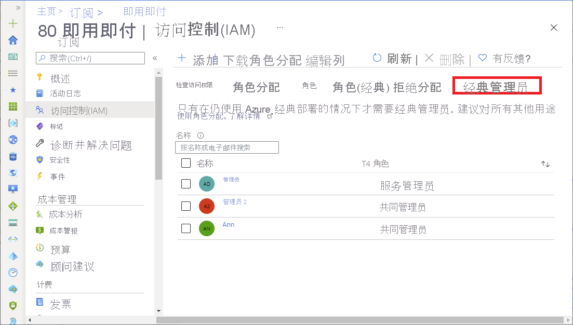The height and width of the screenshot is (325, 573).
Task: Toggle the select-all header checkbox
Action: pyautogui.click(x=186, y=163)
